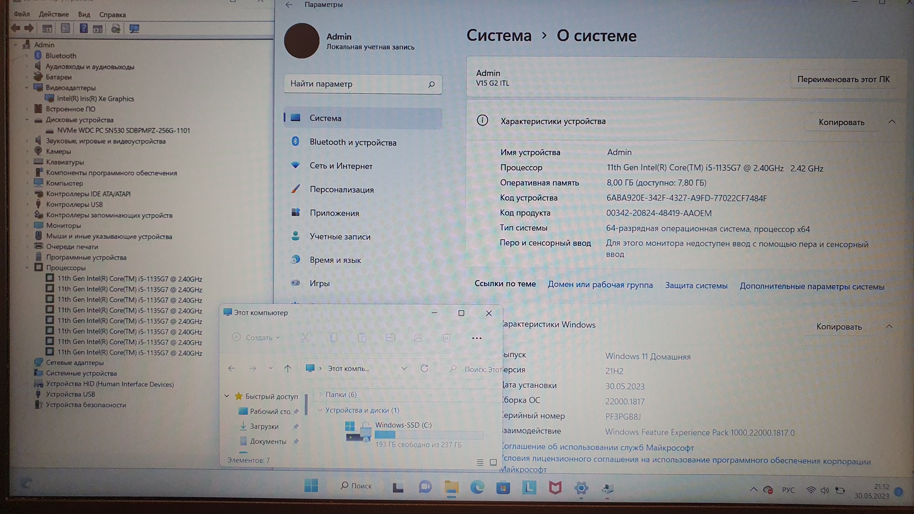Collapse the Характеристики устройства section chevron

click(x=892, y=122)
